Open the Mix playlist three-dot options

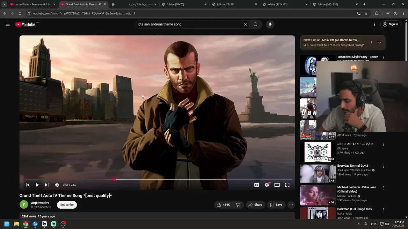point(371,43)
